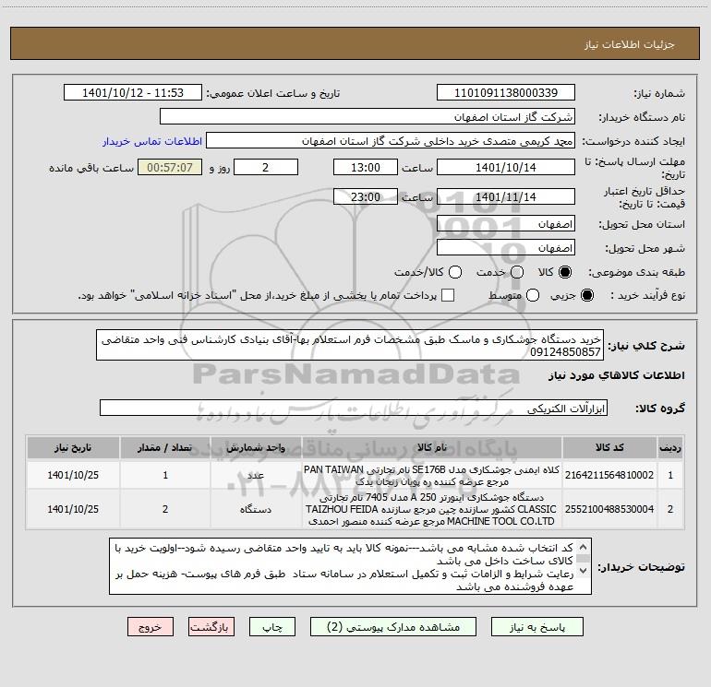
Task: Click the price validity date 1401/11/14 field
Action: (506, 196)
